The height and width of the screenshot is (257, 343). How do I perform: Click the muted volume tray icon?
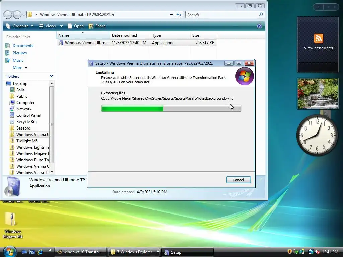(x=317, y=252)
